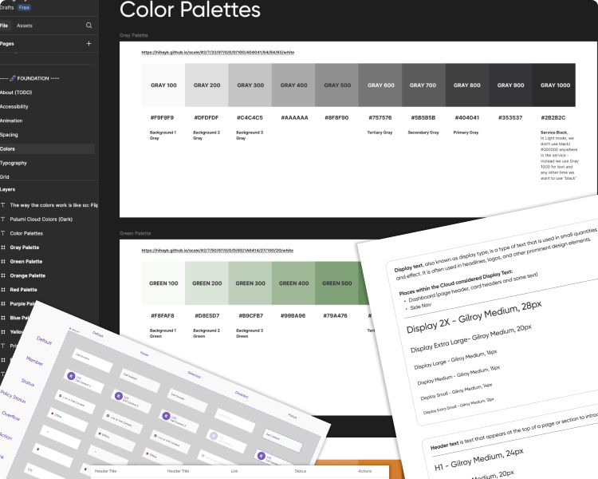Select the #D8E5D7 hex value text
The height and width of the screenshot is (479, 598).
(x=207, y=316)
